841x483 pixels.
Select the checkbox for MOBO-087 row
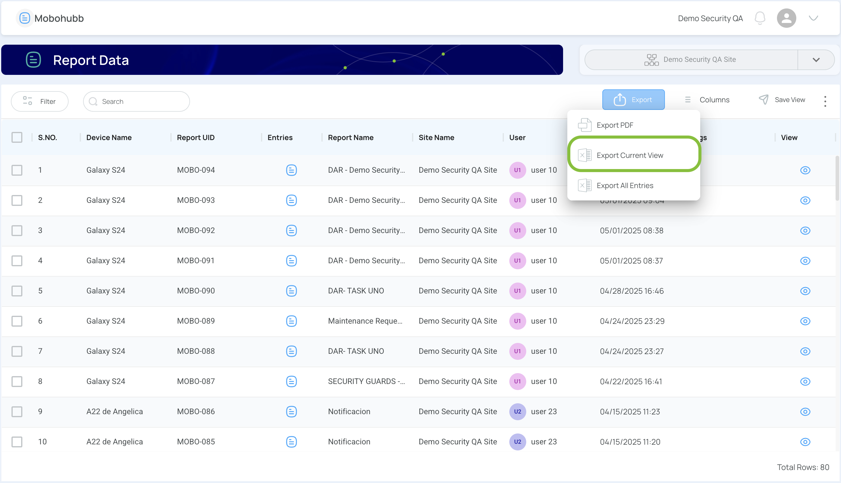[x=17, y=382]
